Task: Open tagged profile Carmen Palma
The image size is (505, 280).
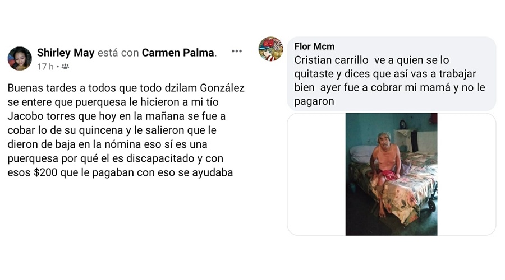Action: click(178, 53)
